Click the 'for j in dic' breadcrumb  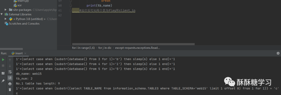105,48
